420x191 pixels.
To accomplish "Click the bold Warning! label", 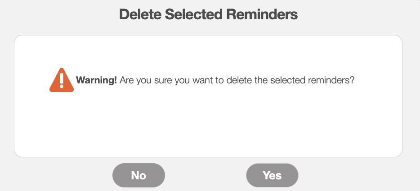I will point(97,81).
